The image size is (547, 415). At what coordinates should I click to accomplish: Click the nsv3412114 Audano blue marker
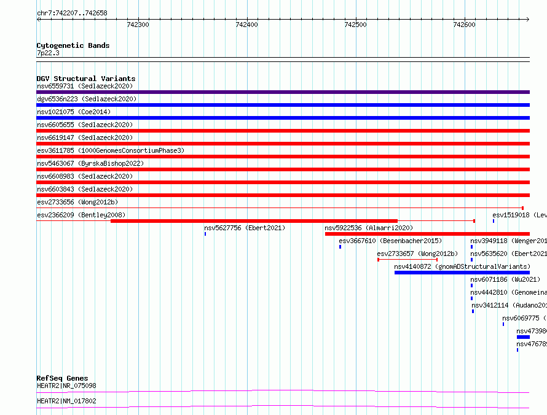[473, 311]
